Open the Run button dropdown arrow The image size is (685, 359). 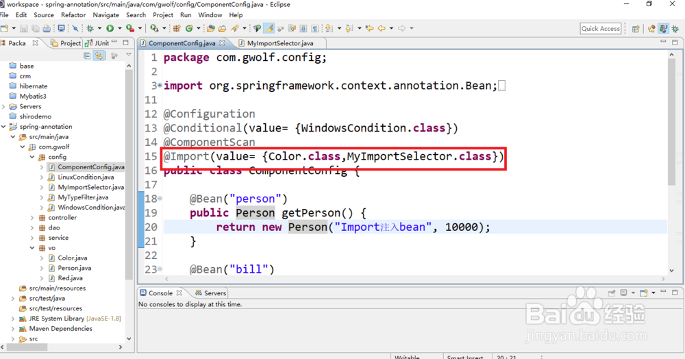click(120, 28)
